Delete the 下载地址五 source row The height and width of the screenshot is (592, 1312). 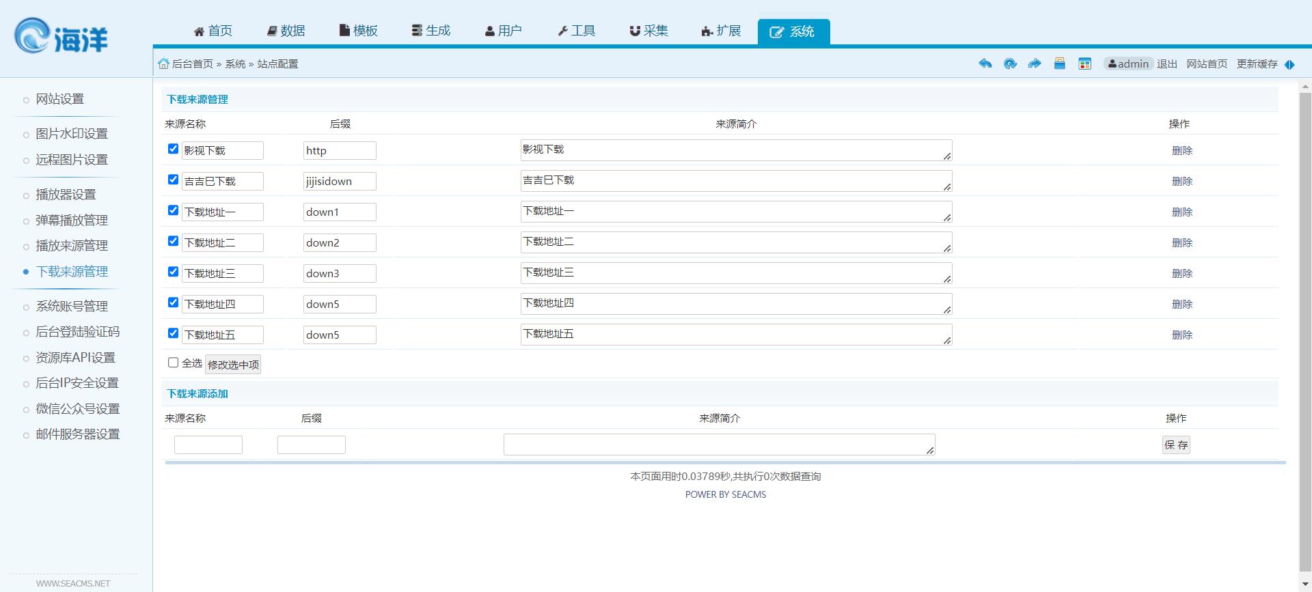coord(1181,335)
